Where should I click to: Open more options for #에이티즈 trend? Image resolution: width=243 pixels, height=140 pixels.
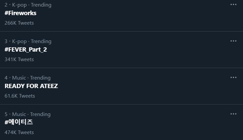(x=233, y=114)
